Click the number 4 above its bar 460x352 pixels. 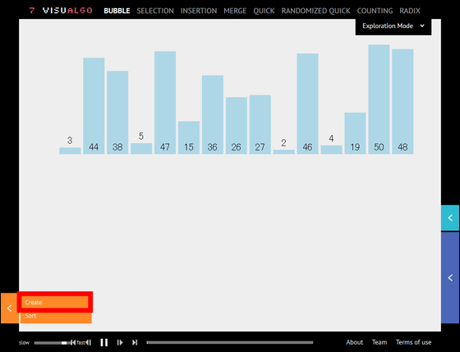click(x=332, y=138)
